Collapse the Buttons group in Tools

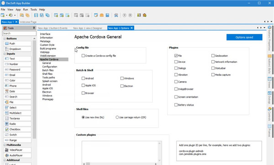pyautogui.click(x=5, y=39)
